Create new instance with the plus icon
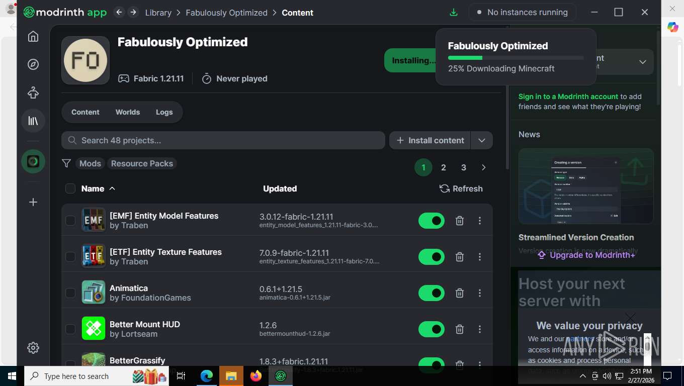 (33, 202)
